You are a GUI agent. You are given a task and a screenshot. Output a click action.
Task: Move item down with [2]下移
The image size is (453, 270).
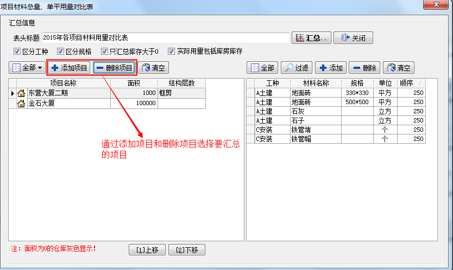point(187,250)
